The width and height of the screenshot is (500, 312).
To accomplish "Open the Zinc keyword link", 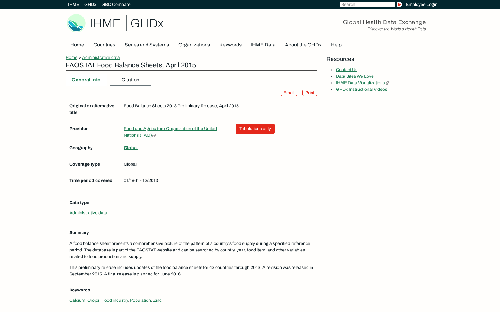I will (x=157, y=300).
